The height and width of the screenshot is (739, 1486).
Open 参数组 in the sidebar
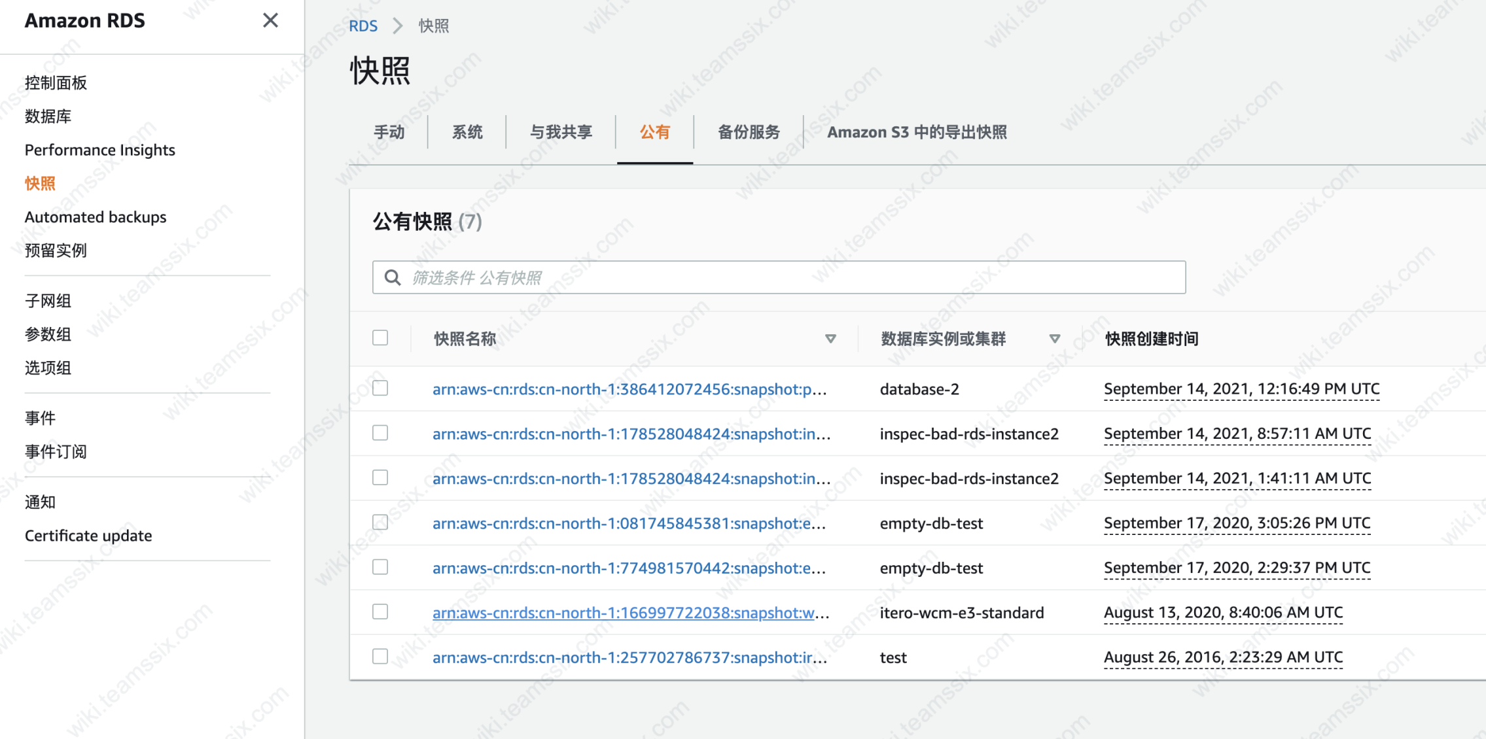tap(48, 334)
